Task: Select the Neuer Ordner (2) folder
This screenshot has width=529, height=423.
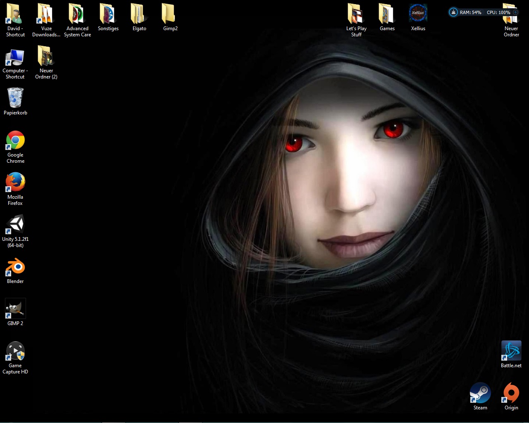Action: click(x=46, y=57)
